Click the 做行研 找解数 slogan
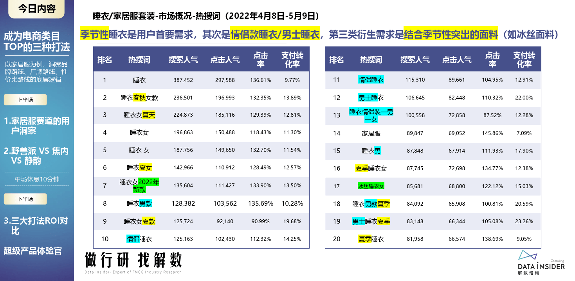This screenshot has height=281, width=575. (133, 260)
